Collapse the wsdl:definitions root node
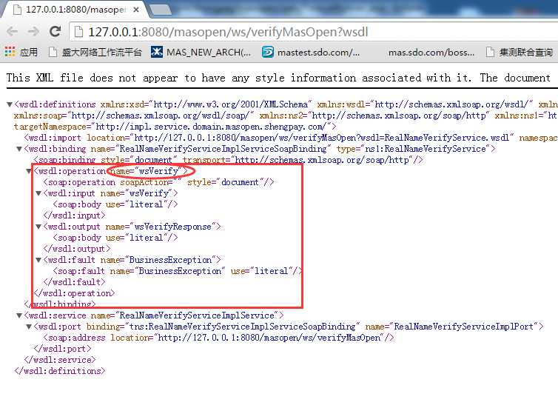 10,104
